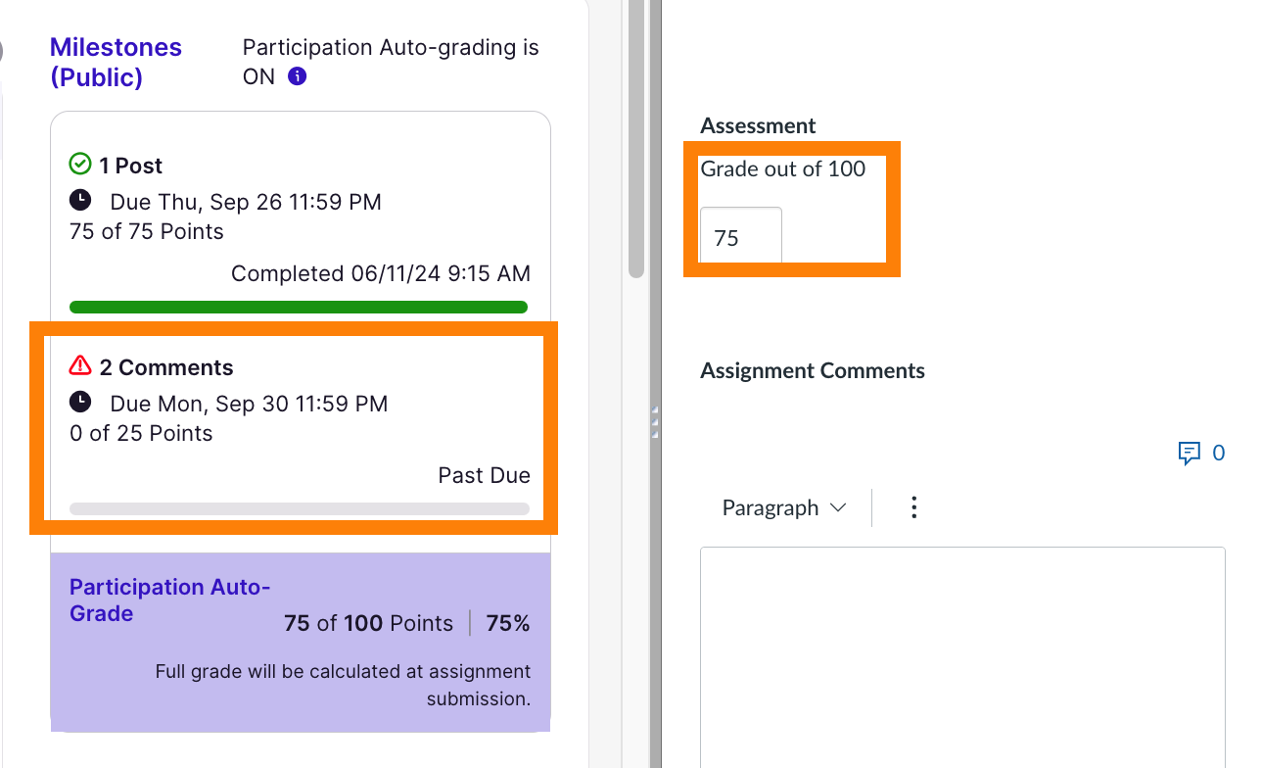1261x768 pixels.
Task: Click the info icon beside Participation Auto-grading
Action: point(298,76)
